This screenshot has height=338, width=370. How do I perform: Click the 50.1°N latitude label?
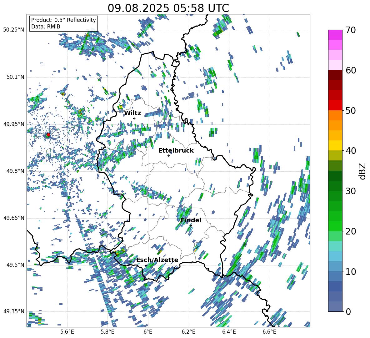click(x=15, y=77)
